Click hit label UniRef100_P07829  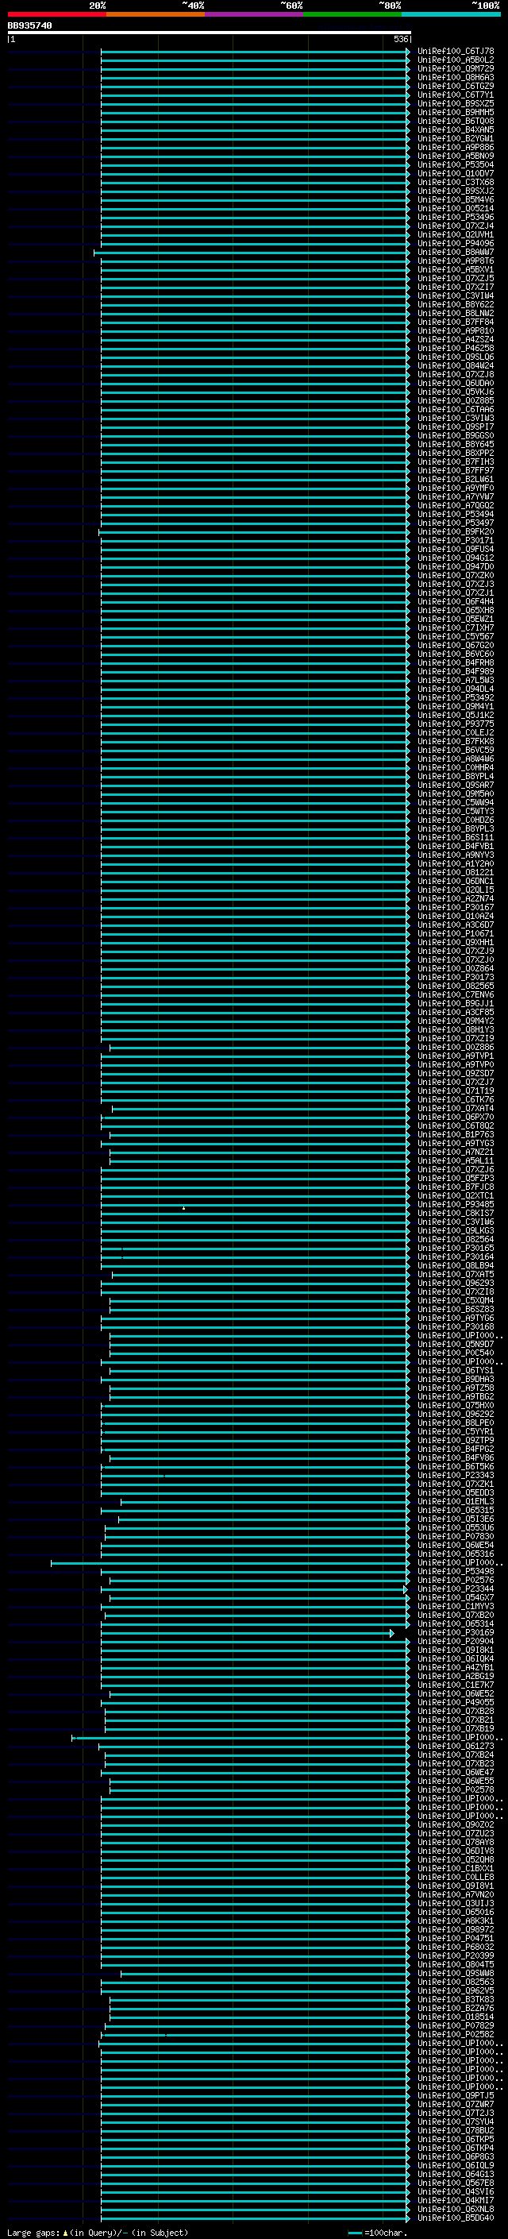pyautogui.click(x=455, y=2025)
